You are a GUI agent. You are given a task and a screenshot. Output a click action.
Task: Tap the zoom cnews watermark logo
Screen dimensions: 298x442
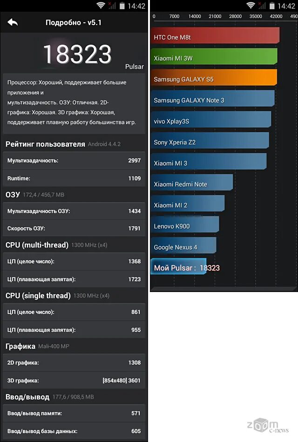coord(268,426)
